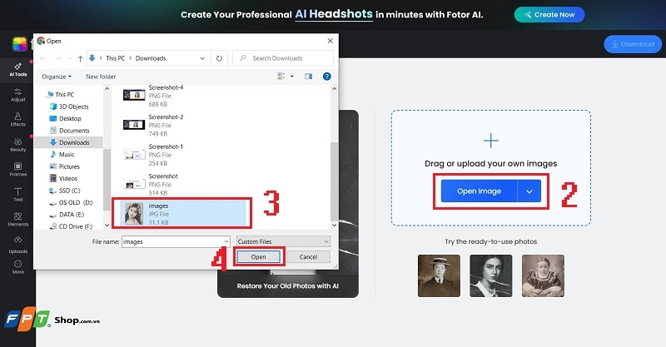666x347 pixels.
Task: Click the search magnifier icon in dialog
Action: tap(242, 58)
